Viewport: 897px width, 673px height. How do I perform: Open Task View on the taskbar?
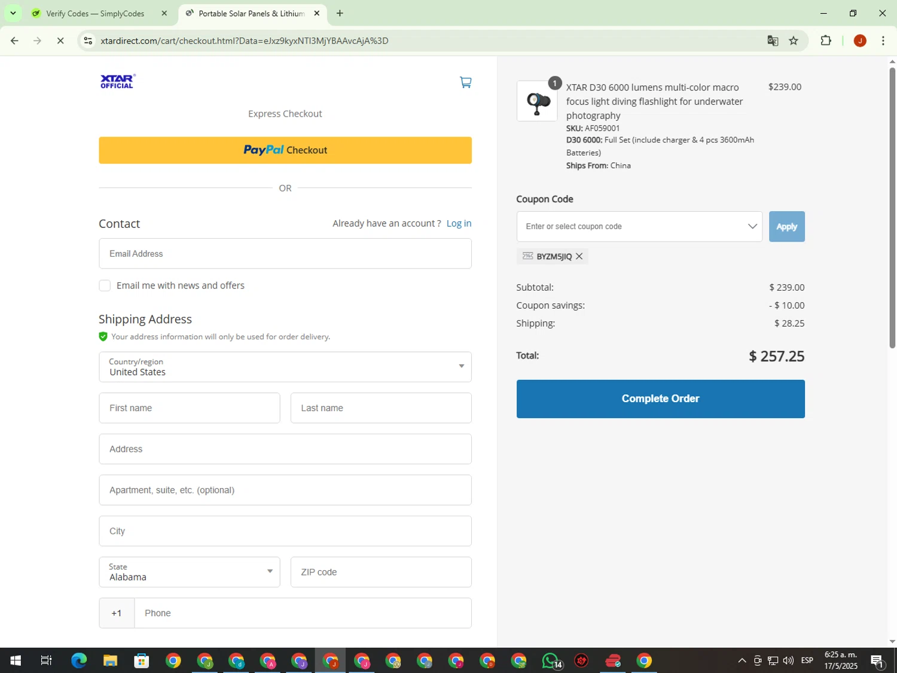[46, 660]
